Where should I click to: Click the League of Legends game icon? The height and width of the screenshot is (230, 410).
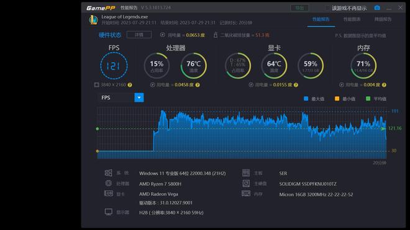click(93, 20)
